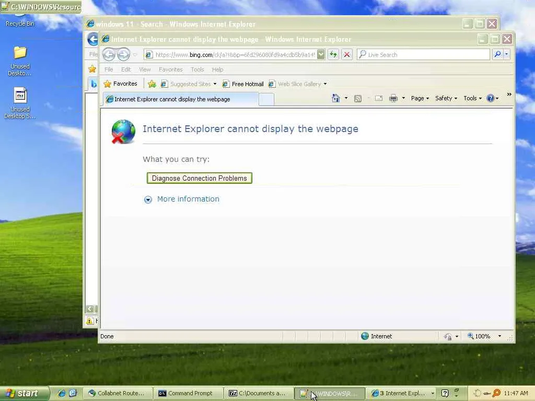Open the Tools command bar menu

472,98
